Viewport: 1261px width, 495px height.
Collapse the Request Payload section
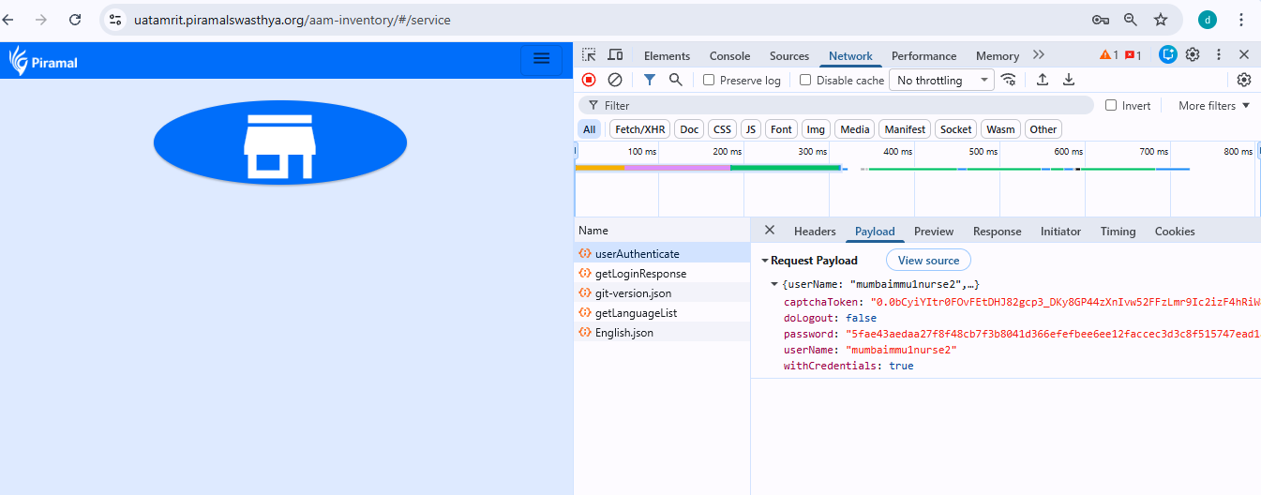coord(765,261)
